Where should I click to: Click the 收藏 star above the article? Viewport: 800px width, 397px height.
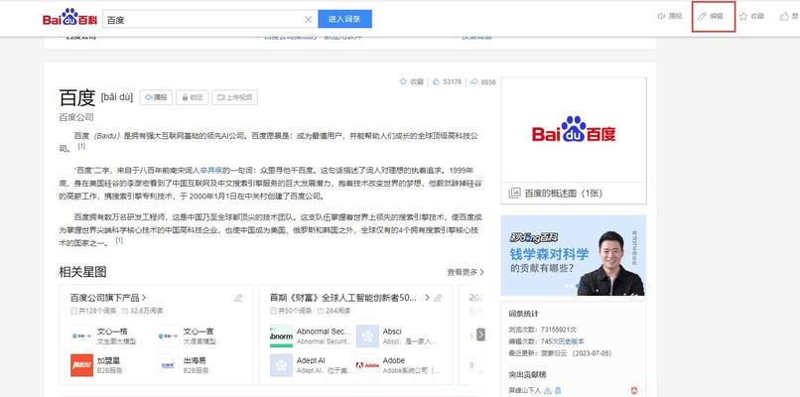(x=411, y=81)
